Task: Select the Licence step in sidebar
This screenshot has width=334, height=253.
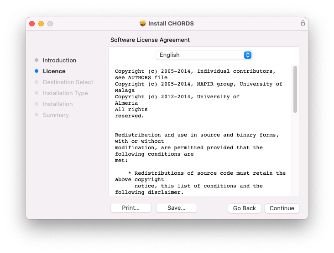Action: pyautogui.click(x=54, y=71)
